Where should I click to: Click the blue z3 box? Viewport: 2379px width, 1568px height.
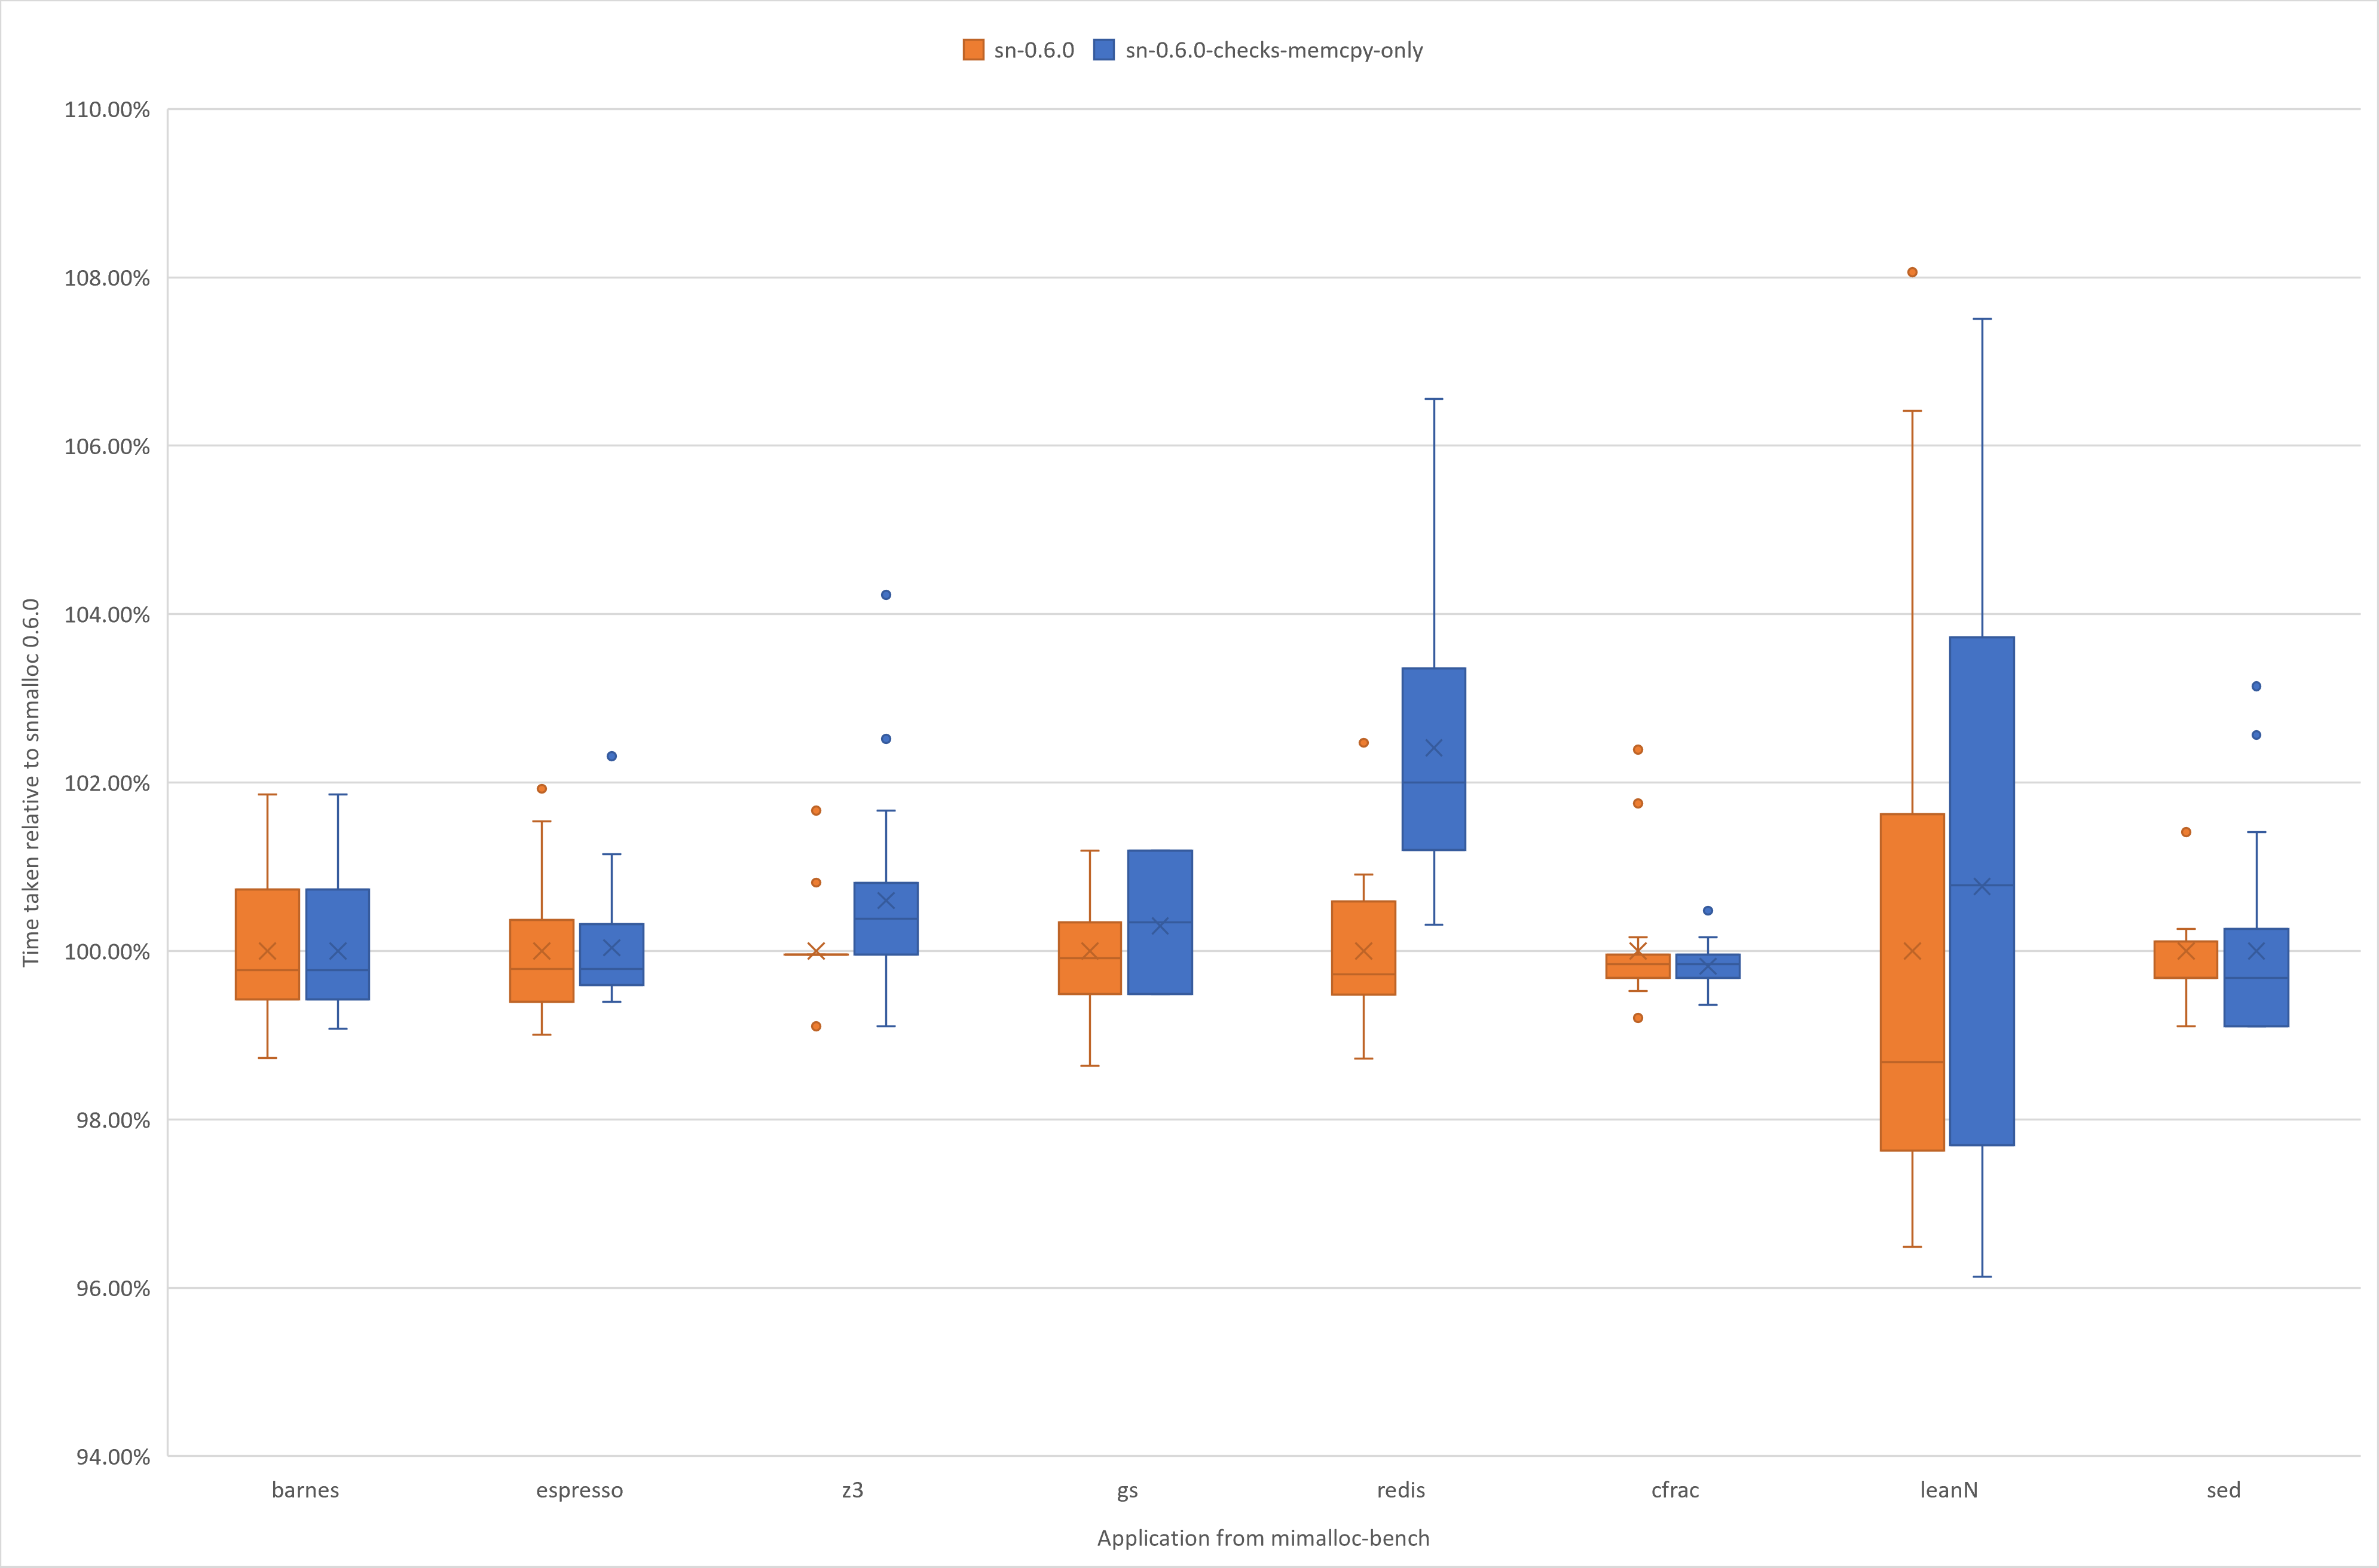(886, 919)
